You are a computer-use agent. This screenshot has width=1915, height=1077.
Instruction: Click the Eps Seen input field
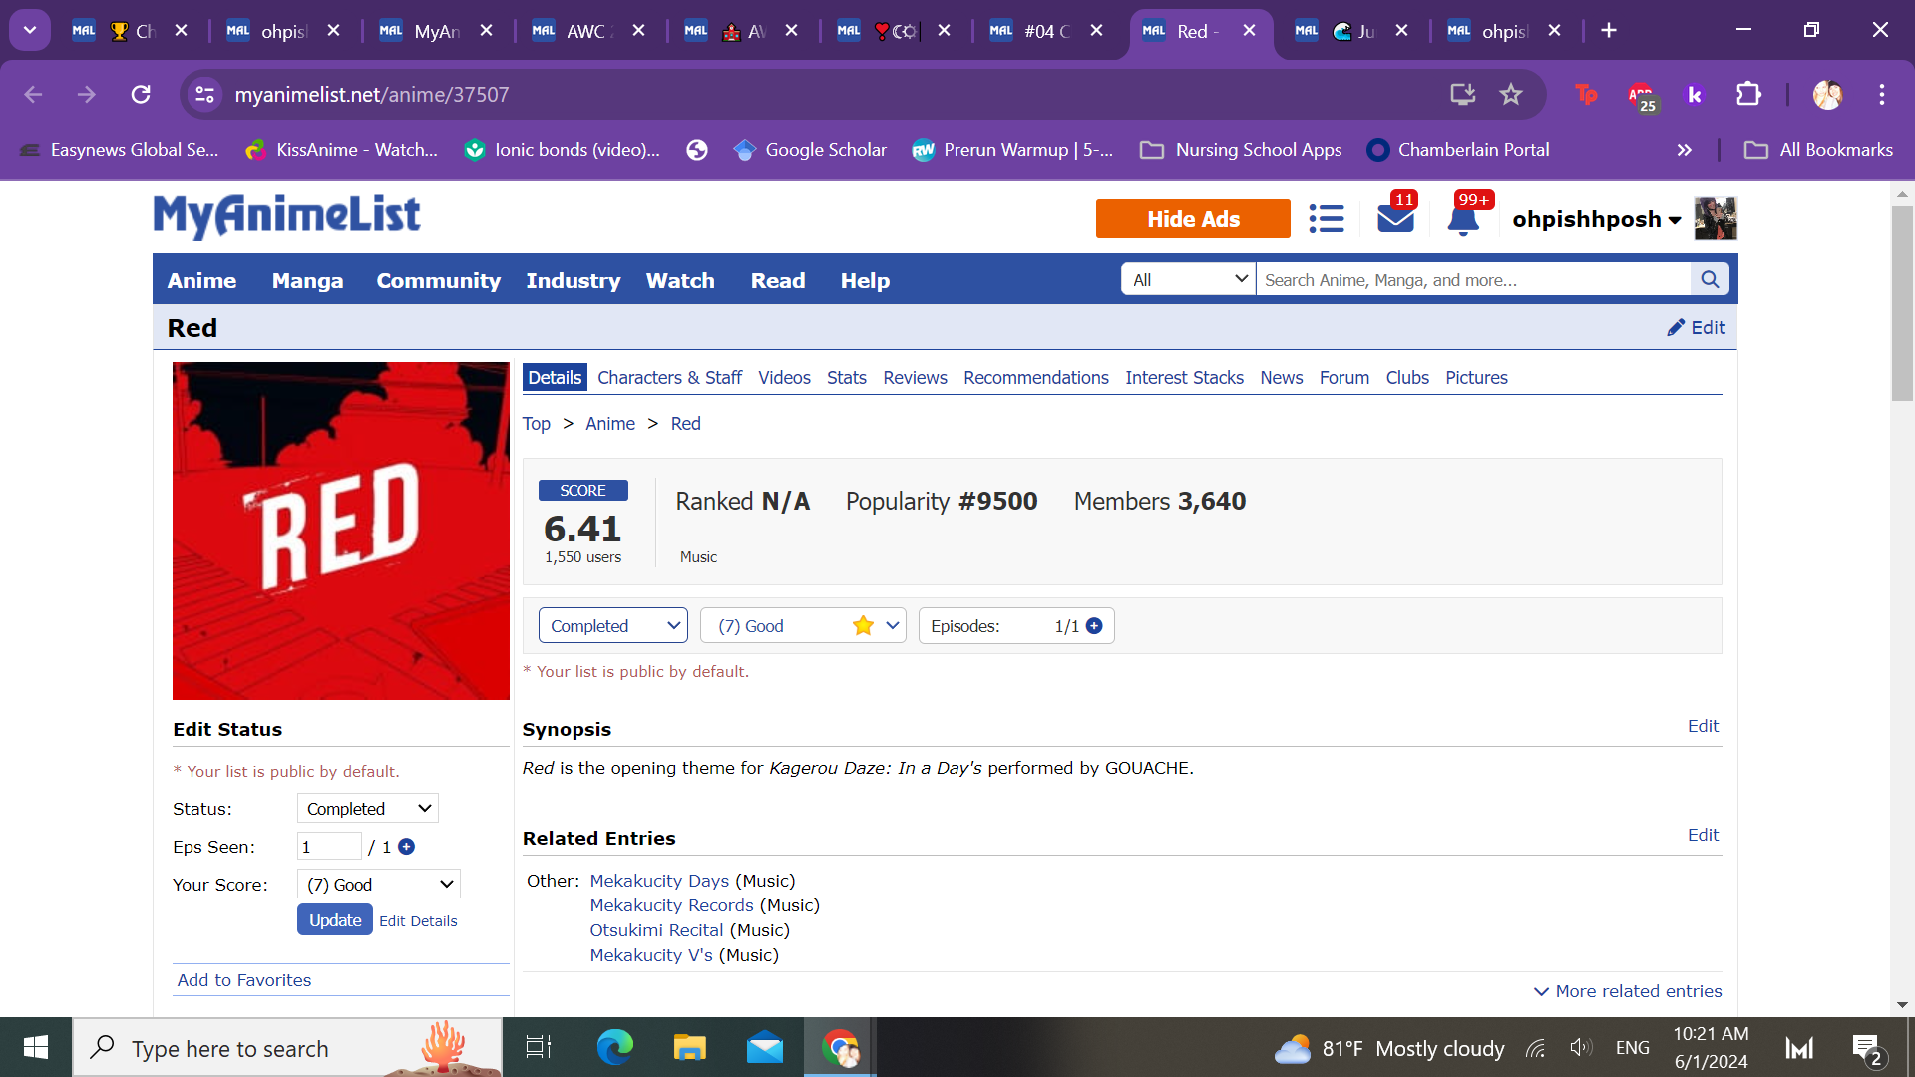[329, 847]
